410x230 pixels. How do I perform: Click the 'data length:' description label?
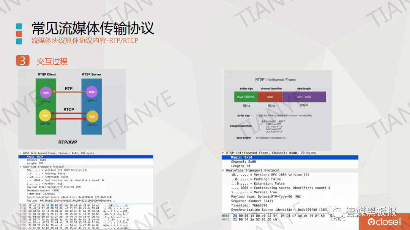point(244,138)
